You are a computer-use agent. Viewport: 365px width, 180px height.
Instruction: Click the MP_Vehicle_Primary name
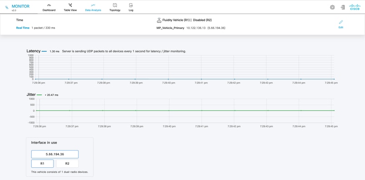click(x=170, y=28)
